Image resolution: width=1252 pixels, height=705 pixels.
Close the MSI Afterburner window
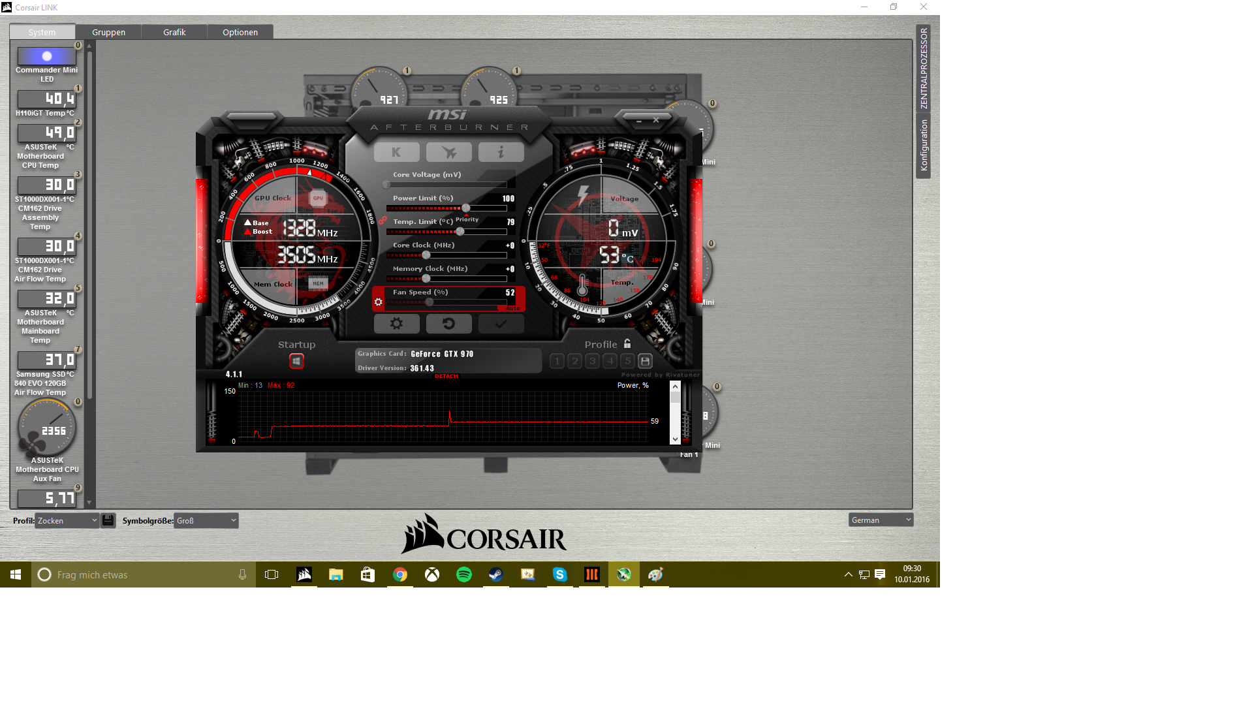coord(656,120)
